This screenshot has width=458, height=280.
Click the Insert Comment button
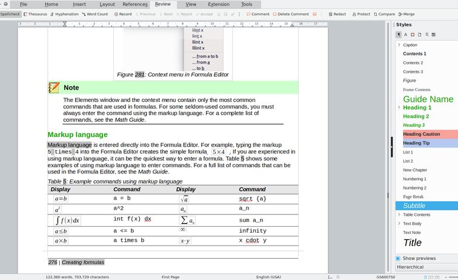click(x=258, y=14)
